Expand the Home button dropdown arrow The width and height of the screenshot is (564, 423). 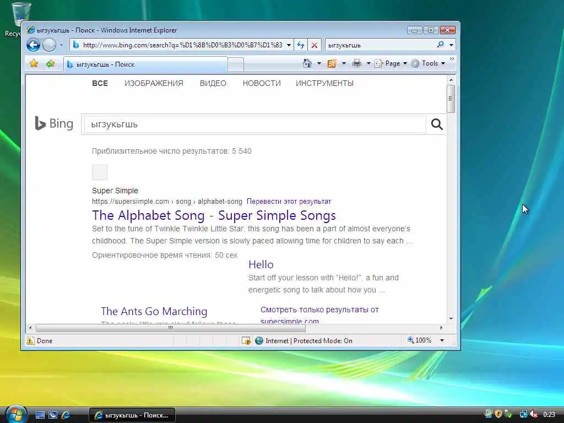[x=319, y=64]
